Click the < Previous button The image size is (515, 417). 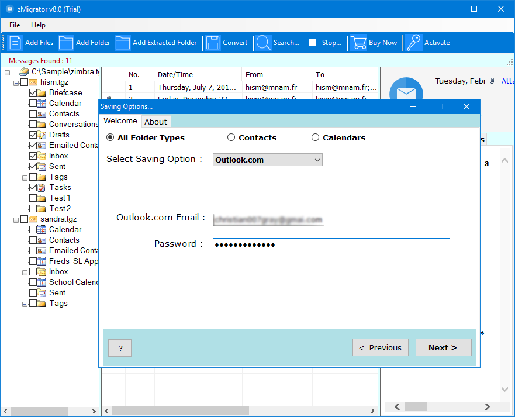coord(381,347)
